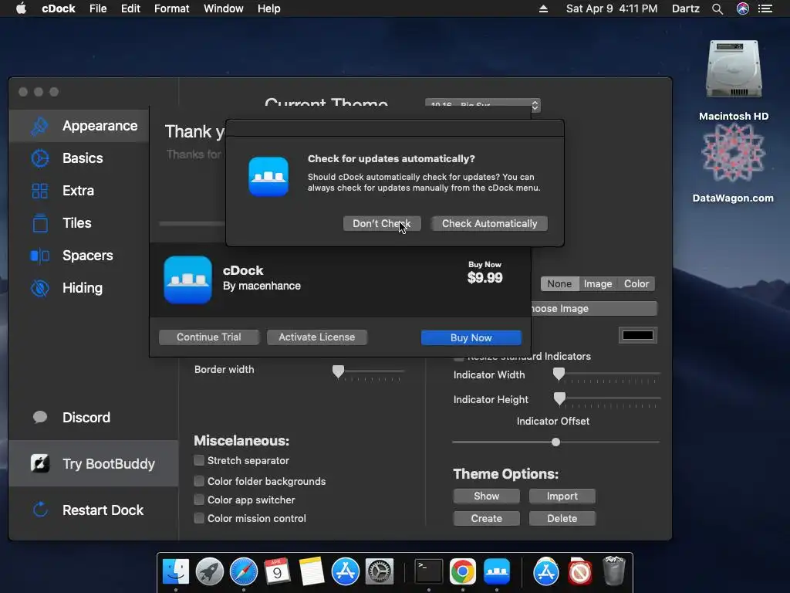Image resolution: width=790 pixels, height=593 pixels.
Task: Open the Help menu
Action: (x=268, y=8)
